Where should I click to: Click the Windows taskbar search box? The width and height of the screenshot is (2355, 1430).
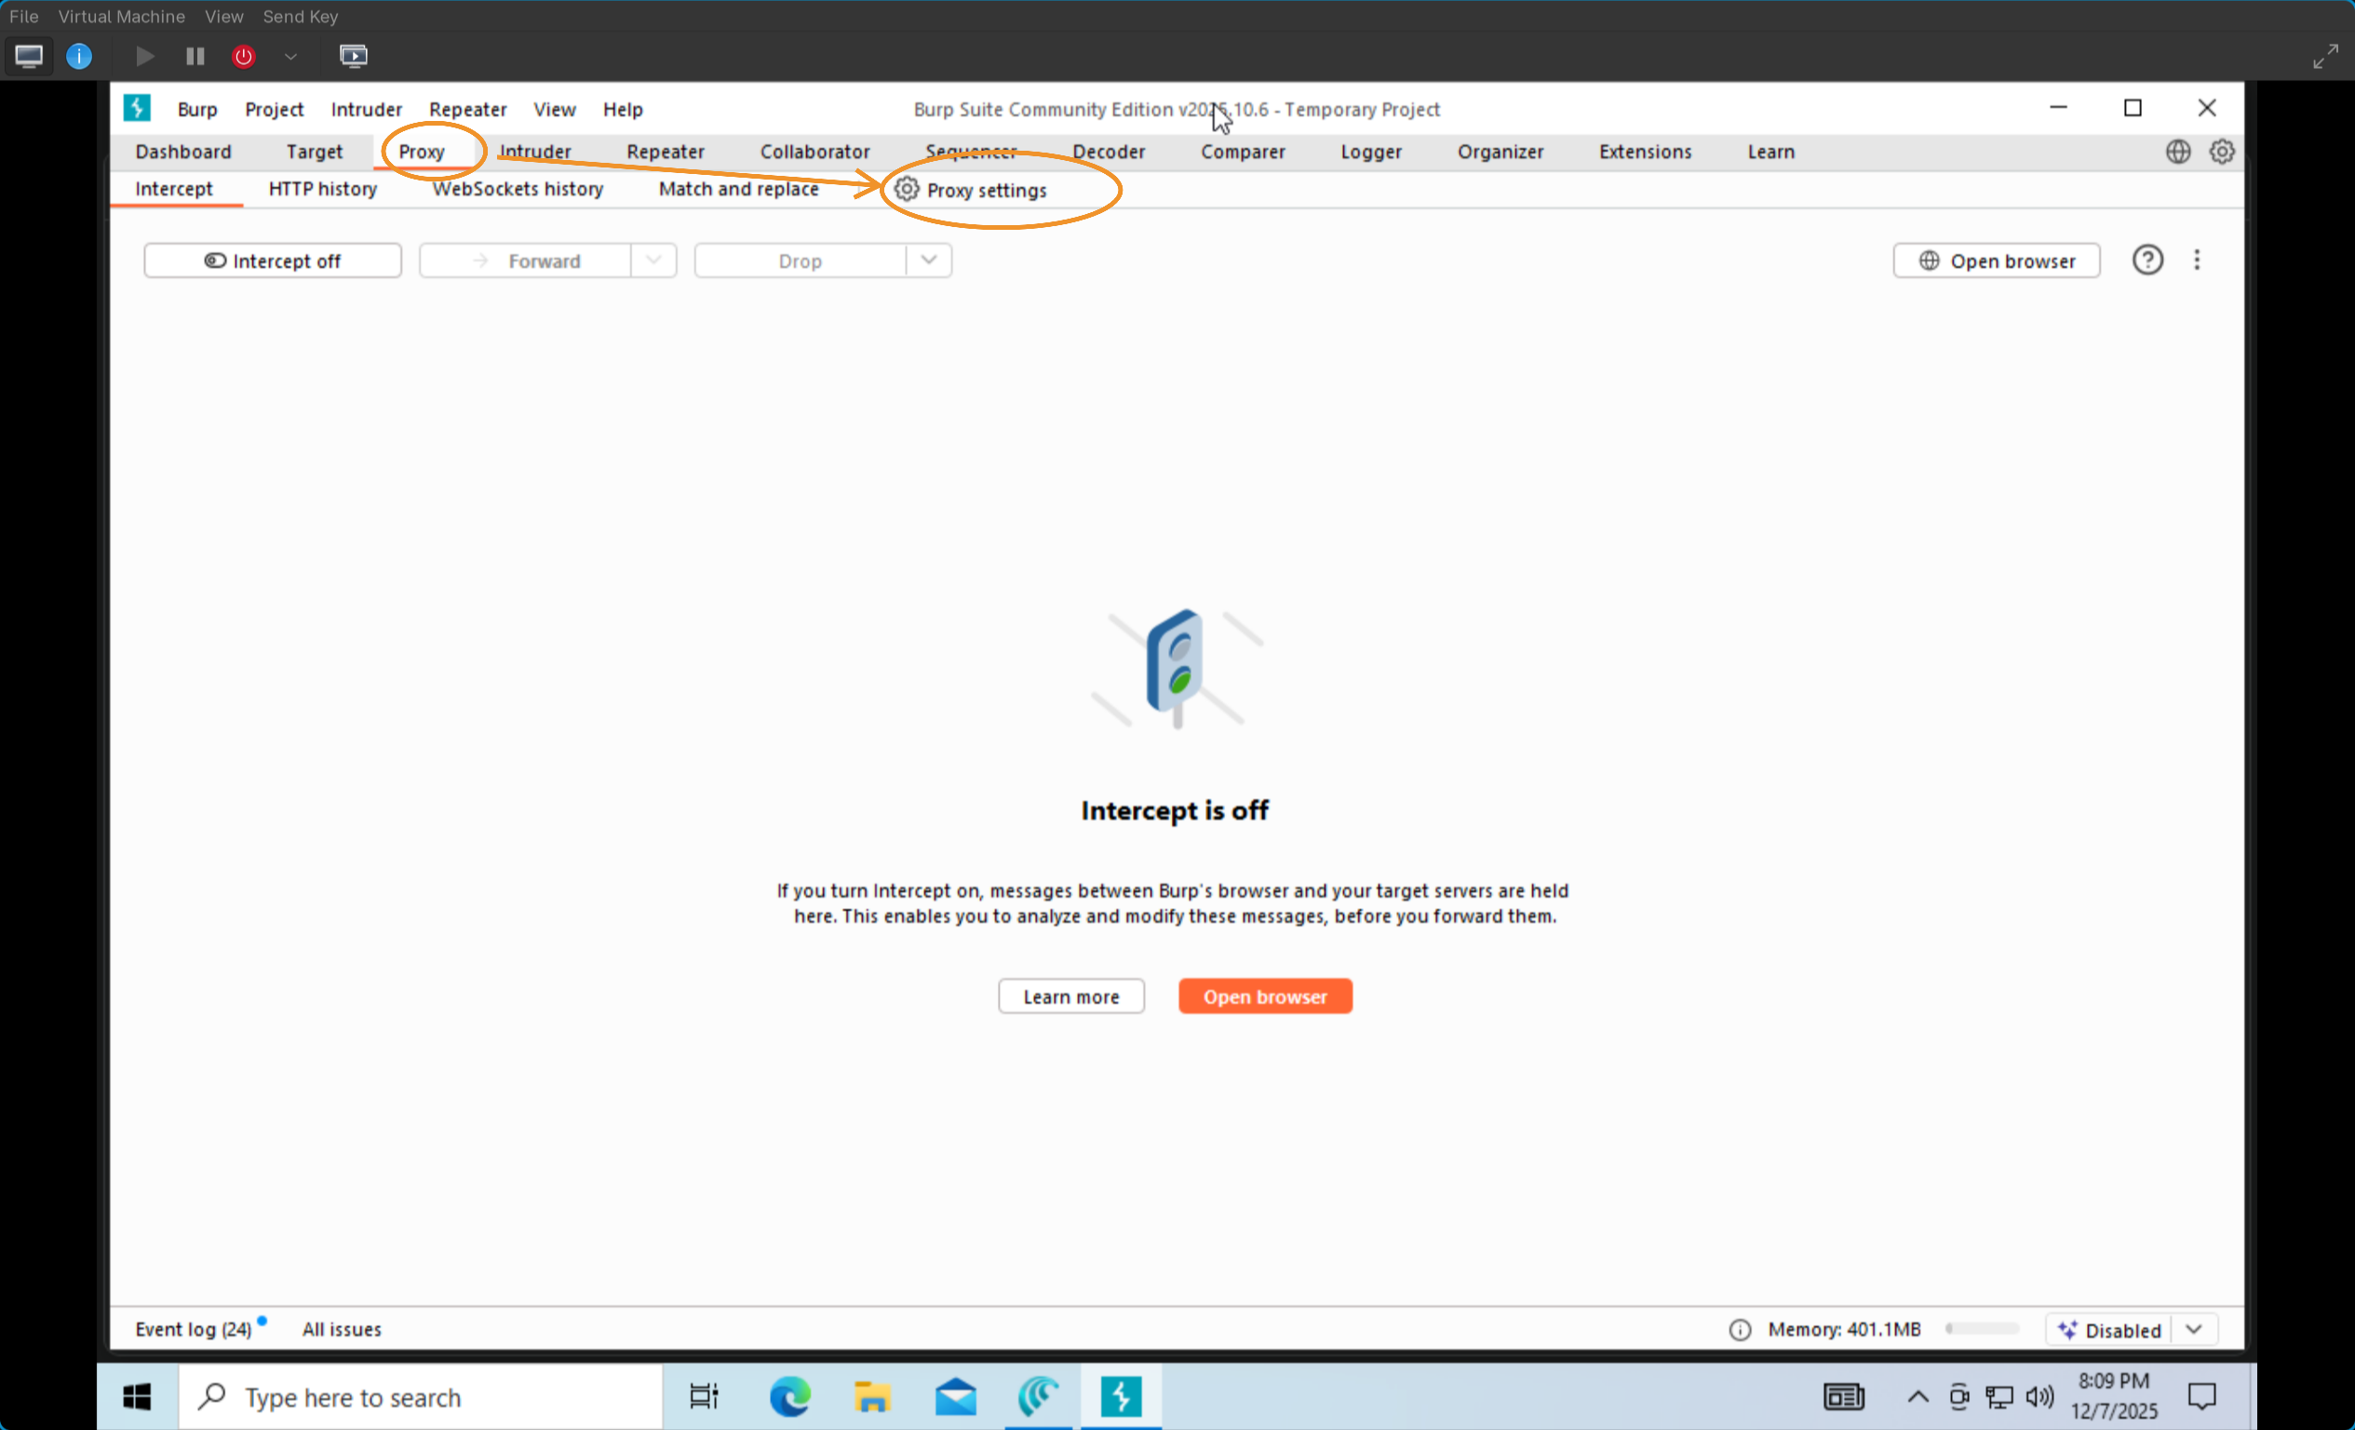point(421,1397)
